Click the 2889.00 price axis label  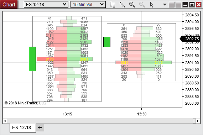[192, 90]
